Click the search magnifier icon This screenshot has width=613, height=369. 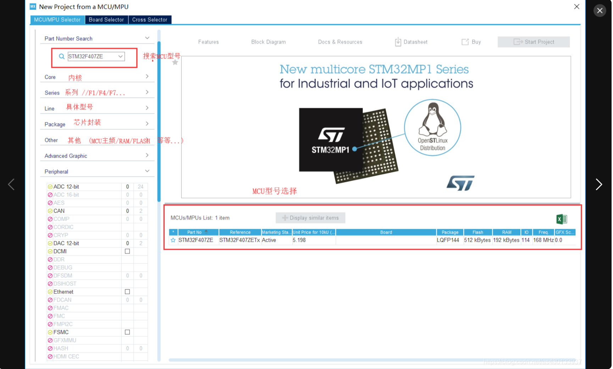click(x=62, y=56)
